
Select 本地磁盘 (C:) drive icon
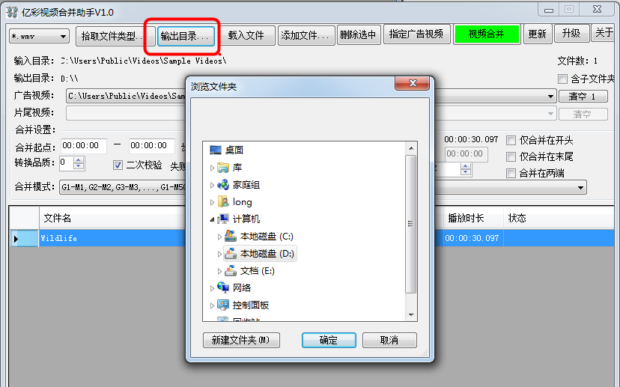pyautogui.click(x=231, y=237)
